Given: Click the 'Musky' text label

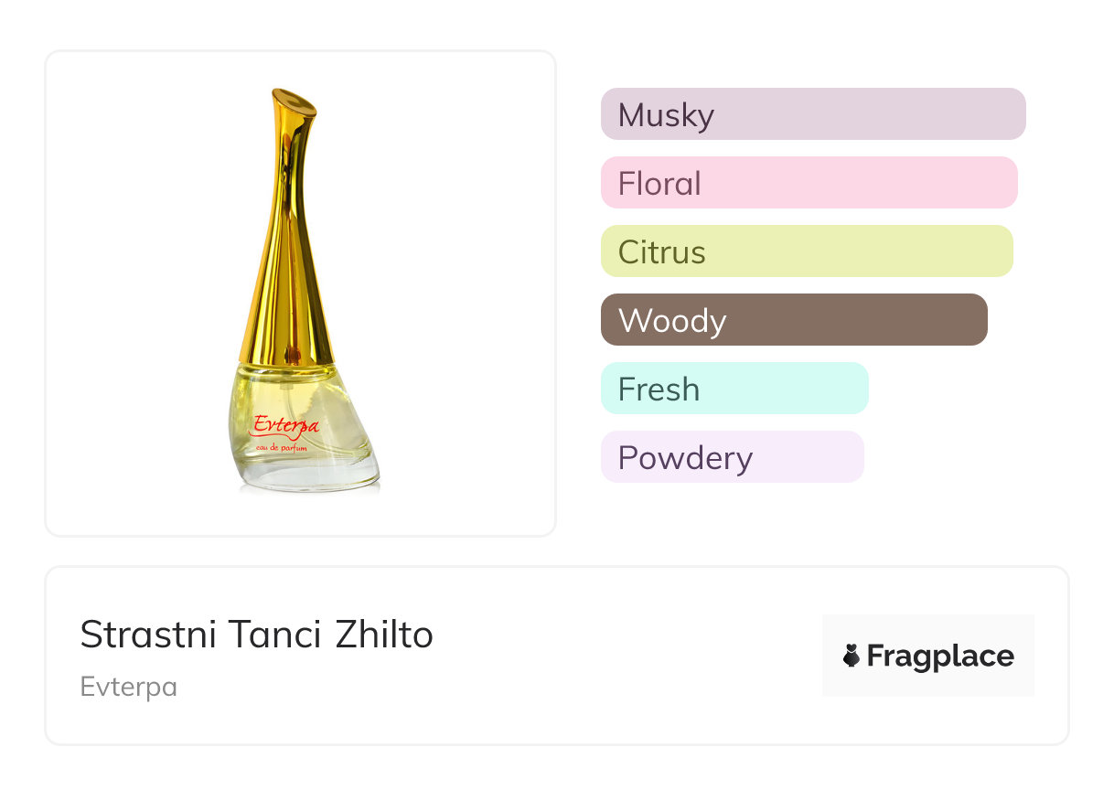Looking at the screenshot, I should coord(666,115).
